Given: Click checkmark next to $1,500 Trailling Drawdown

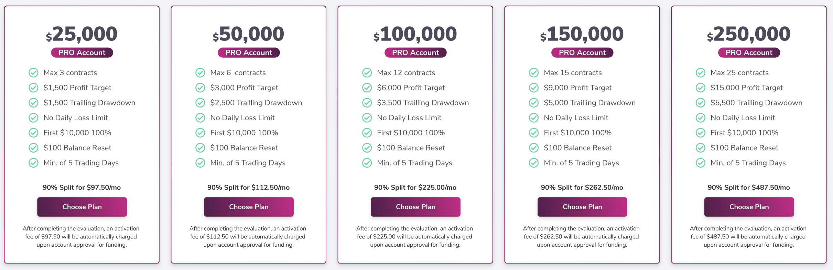Looking at the screenshot, I should [x=33, y=103].
